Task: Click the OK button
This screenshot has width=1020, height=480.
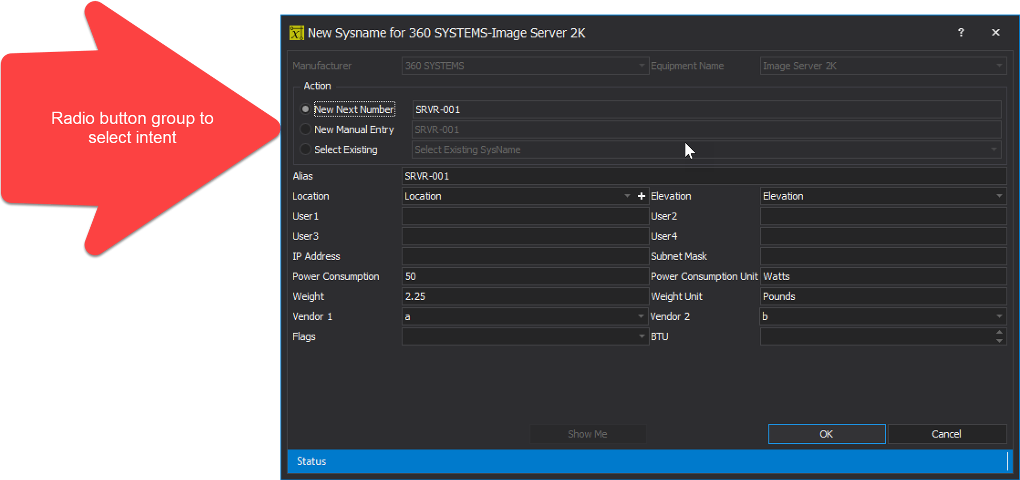Action: [827, 434]
